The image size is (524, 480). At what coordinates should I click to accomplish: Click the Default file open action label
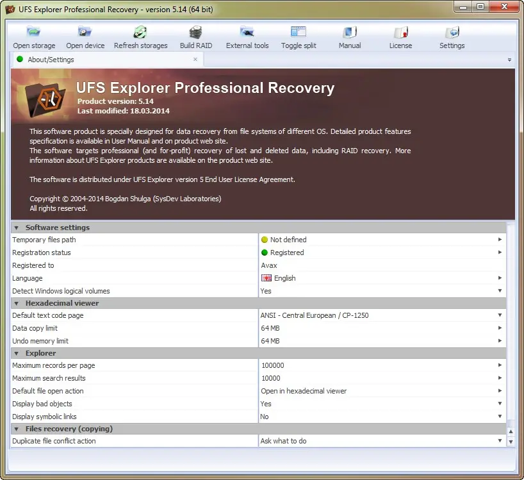pos(48,391)
